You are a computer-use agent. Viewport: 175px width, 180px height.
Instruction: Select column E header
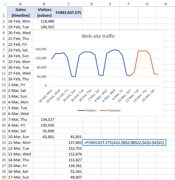(110, 4)
